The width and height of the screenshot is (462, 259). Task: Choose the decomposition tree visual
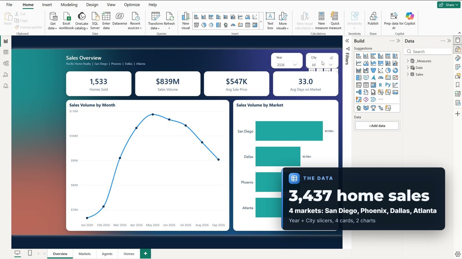coord(359,92)
